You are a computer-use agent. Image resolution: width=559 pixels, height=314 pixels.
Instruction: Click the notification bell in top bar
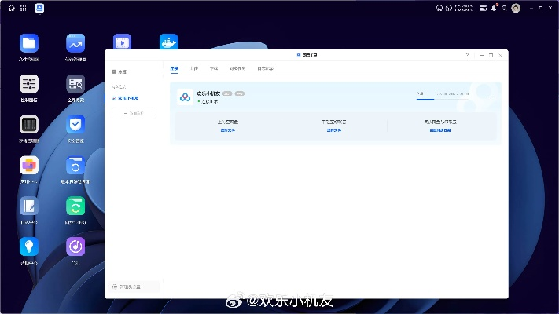[495, 8]
